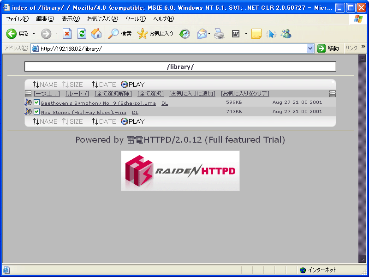Viewport: 369px width, 277px height.
Task: Click [お気に入りに追加] add to favorites link
Action: [x=192, y=94]
